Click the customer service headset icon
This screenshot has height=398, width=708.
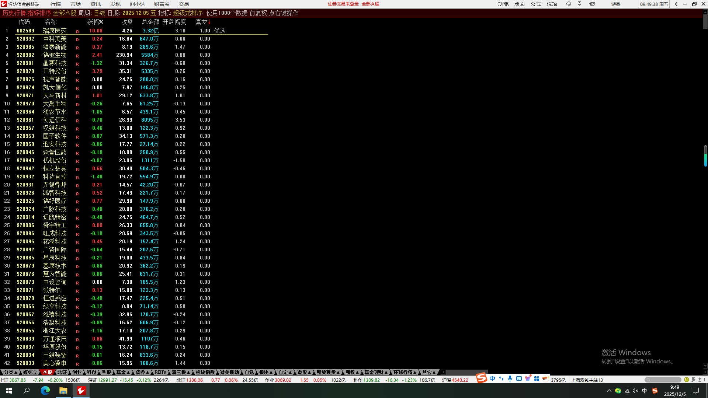(568, 4)
